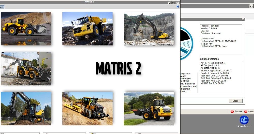Select 'Grade-X Content 2.04.00.20' entry
254x134 pixels.
click(x=215, y=73)
